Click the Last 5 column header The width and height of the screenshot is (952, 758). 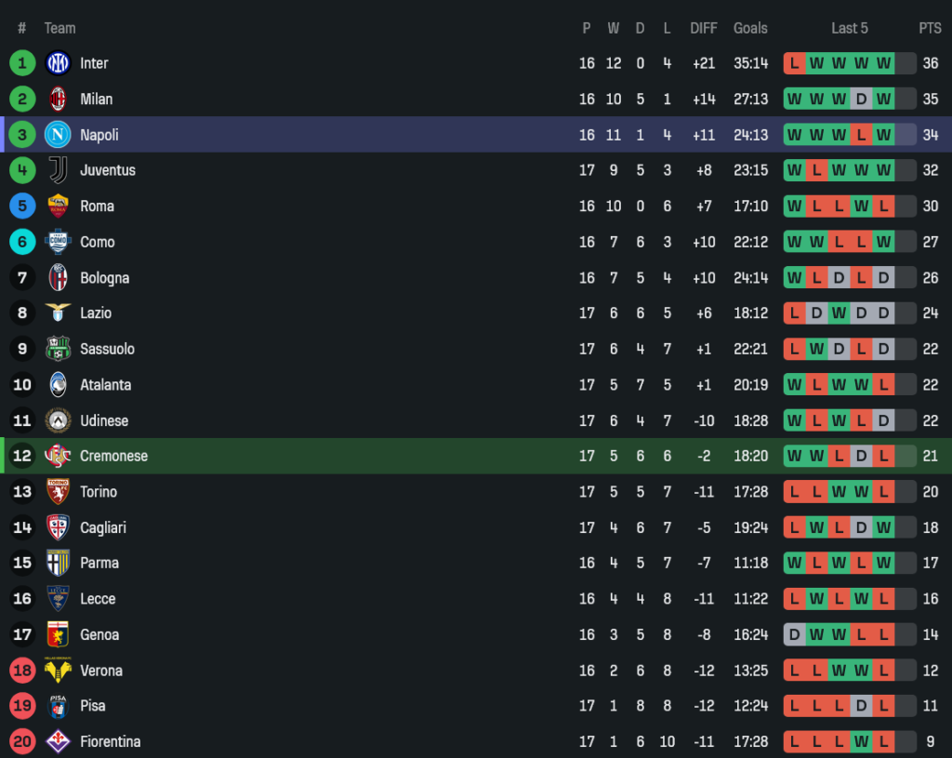pos(850,28)
